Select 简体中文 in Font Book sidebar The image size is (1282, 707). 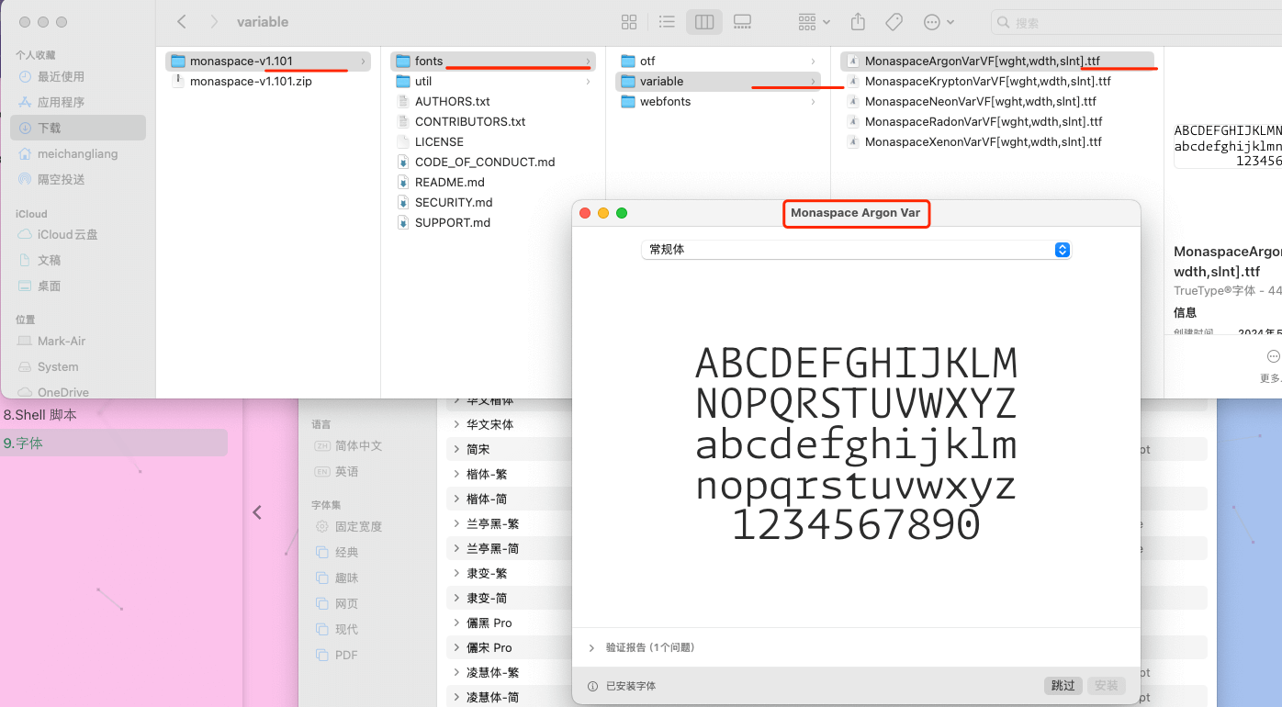358,445
